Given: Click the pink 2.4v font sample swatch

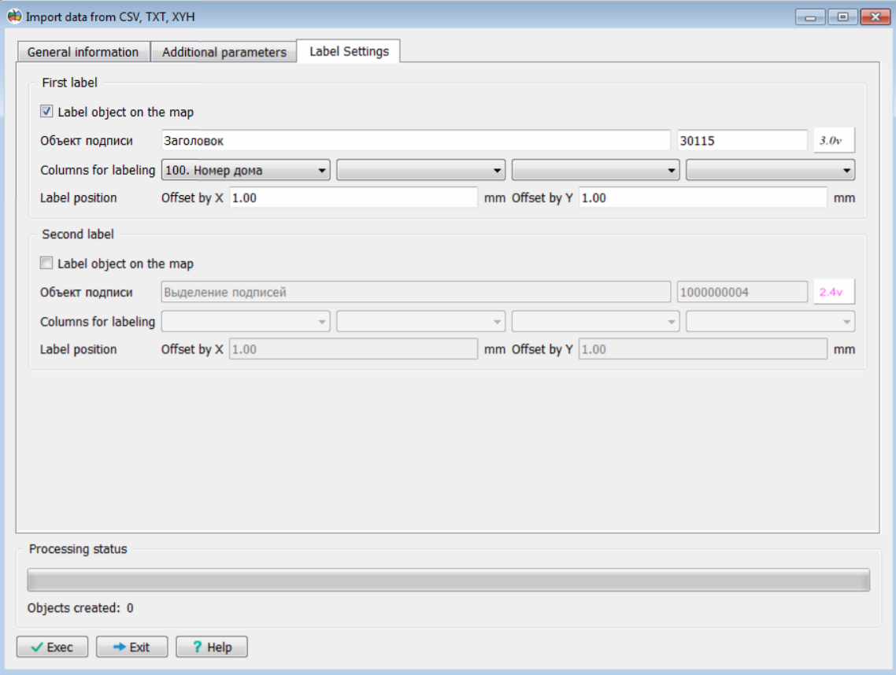Looking at the screenshot, I should [834, 292].
